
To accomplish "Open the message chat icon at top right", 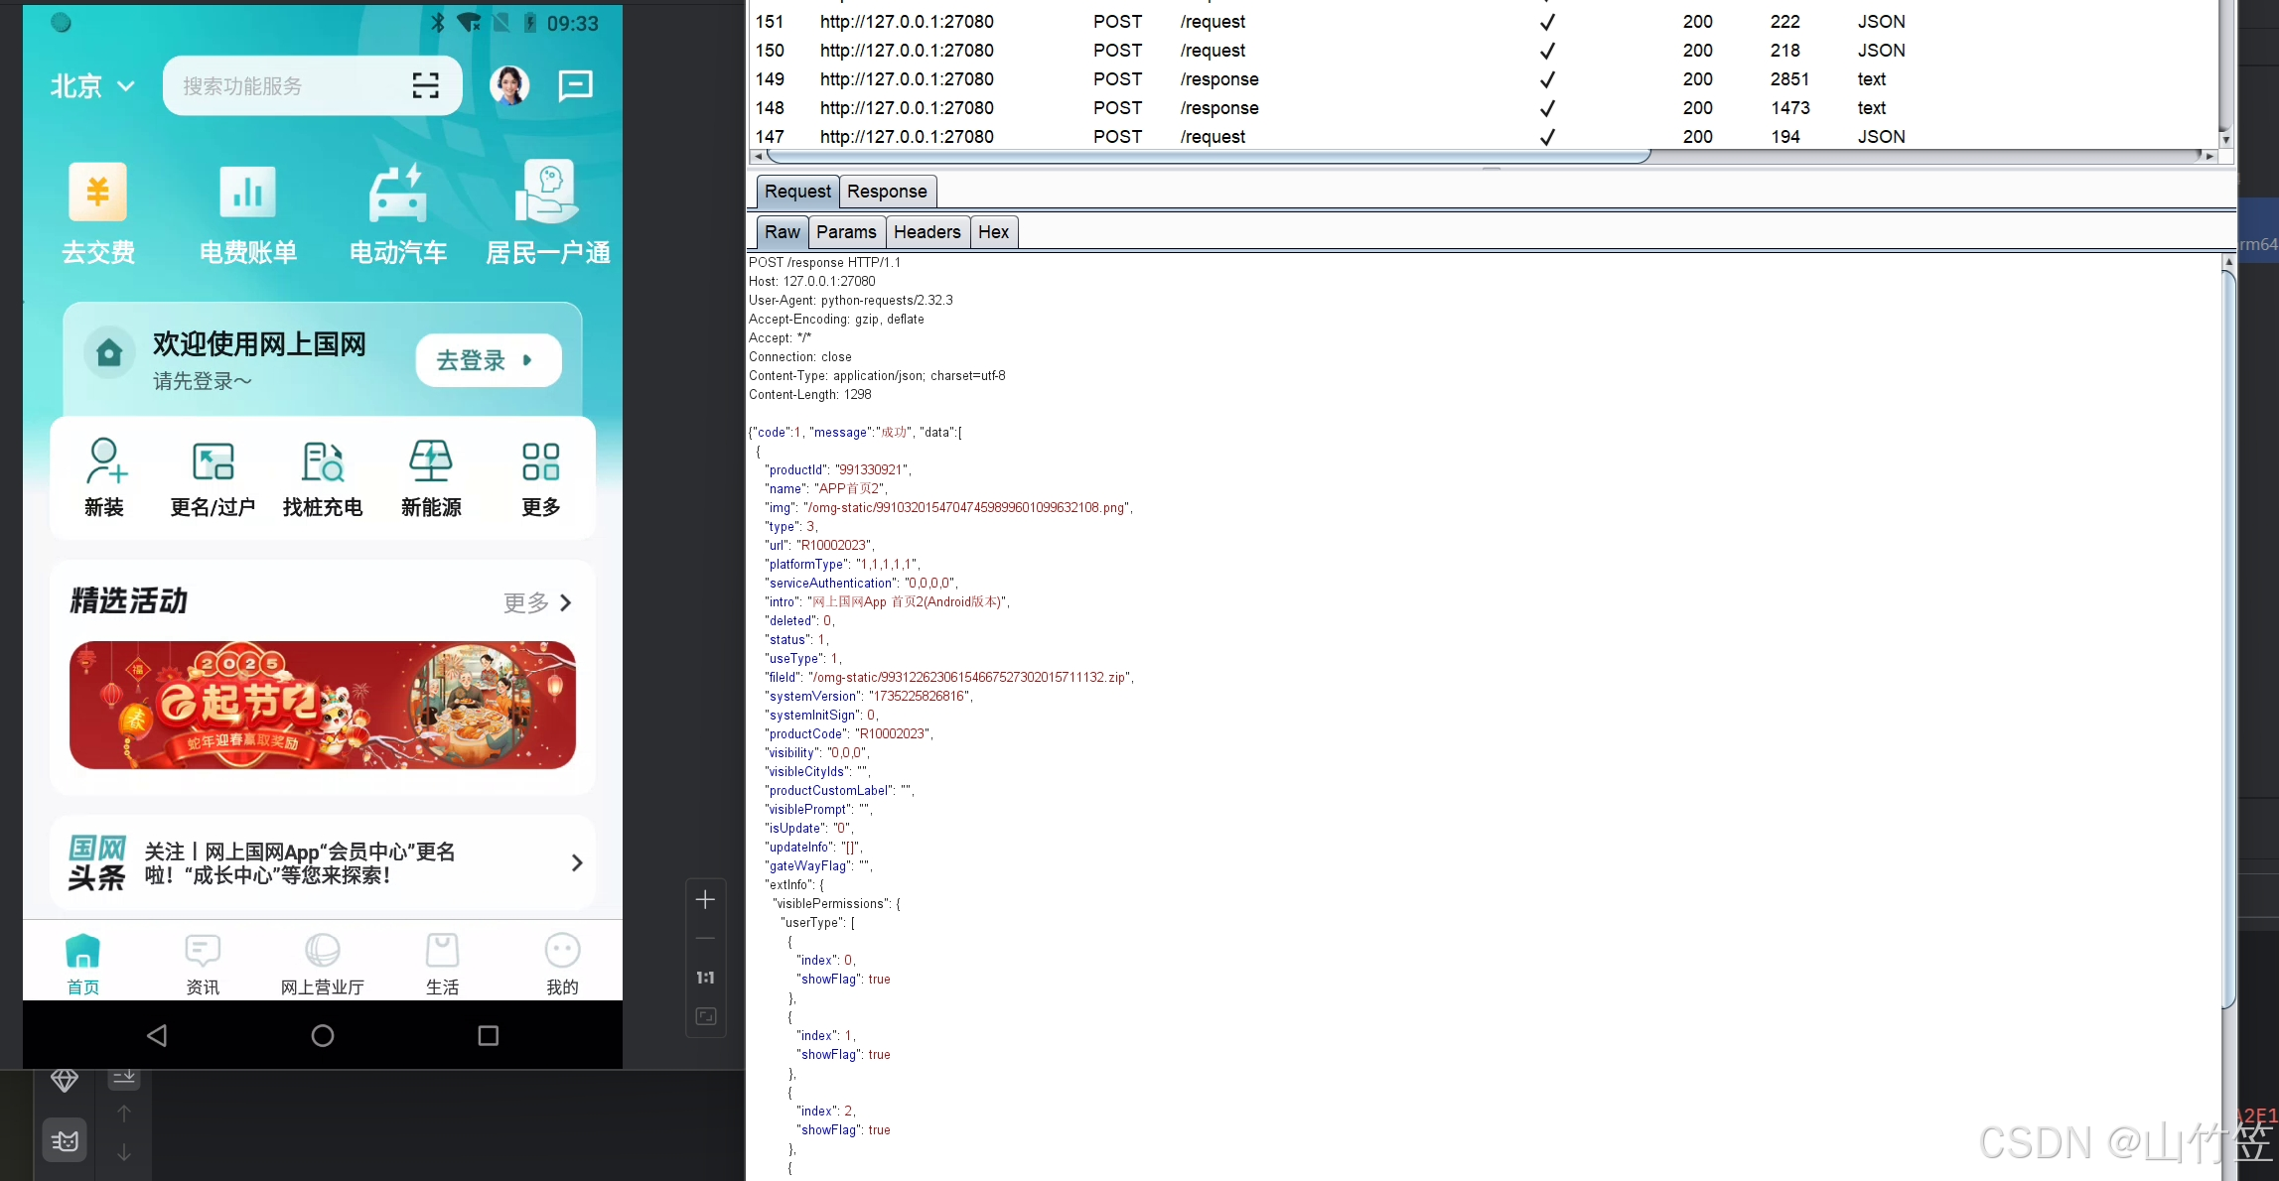I will [575, 86].
